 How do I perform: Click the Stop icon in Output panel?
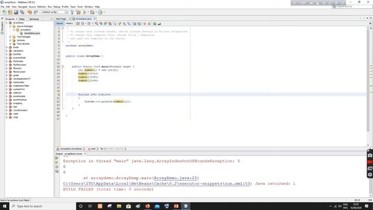click(x=57, y=167)
